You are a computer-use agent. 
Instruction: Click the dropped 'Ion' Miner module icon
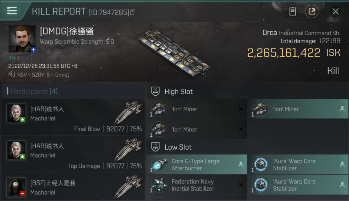tap(260, 109)
